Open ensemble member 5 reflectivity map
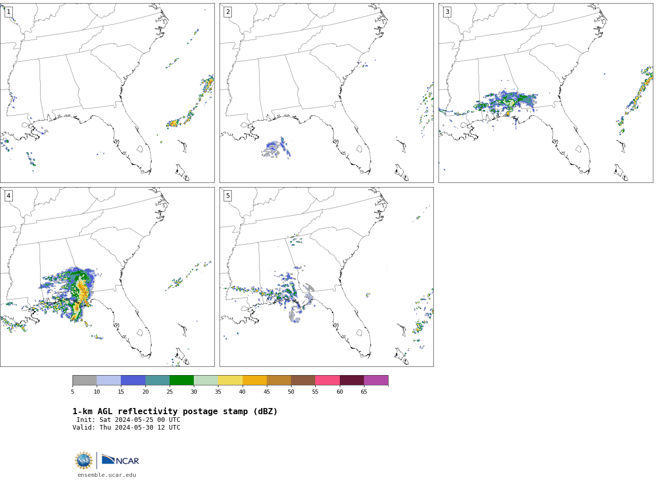The width and height of the screenshot is (658, 481). (x=326, y=277)
